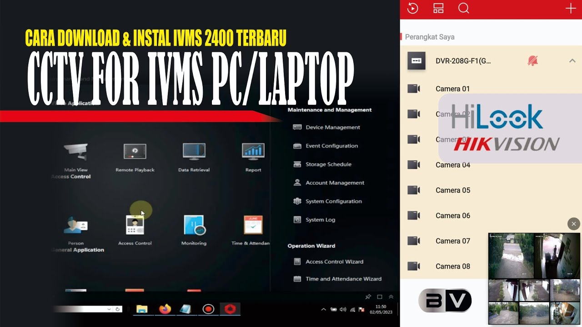Image resolution: width=582 pixels, height=327 pixels.
Task: Open Event Configuration
Action: (x=326, y=146)
